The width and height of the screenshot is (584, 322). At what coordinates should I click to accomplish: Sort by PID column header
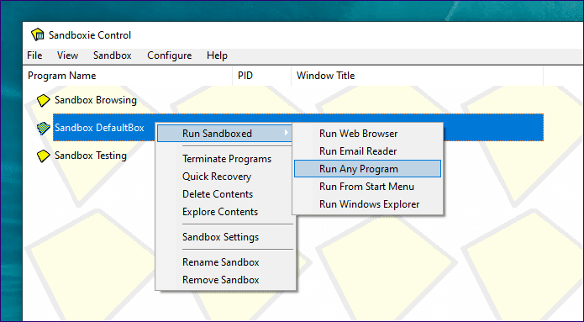coord(262,76)
